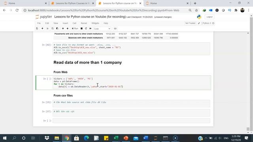253x142 pixels.
Task: Open the Insert menu
Action: point(65,23)
